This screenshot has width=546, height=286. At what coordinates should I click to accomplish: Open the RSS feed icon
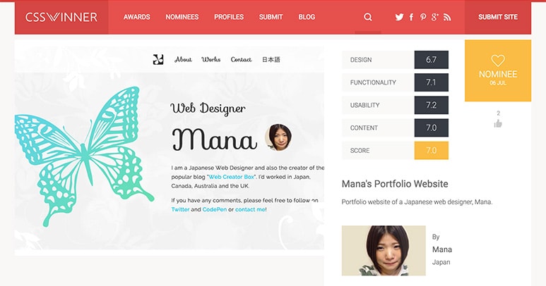point(447,17)
